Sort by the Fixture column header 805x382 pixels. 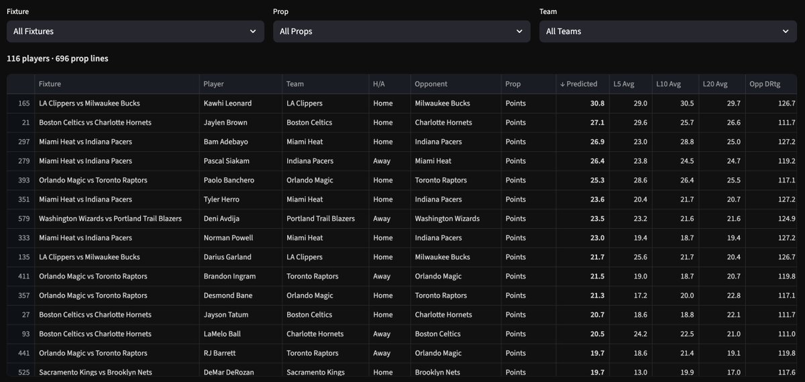pyautogui.click(x=116, y=84)
